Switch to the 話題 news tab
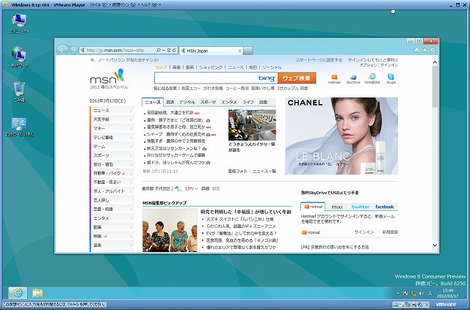The height and width of the screenshot is (310, 470). pyautogui.click(x=263, y=102)
